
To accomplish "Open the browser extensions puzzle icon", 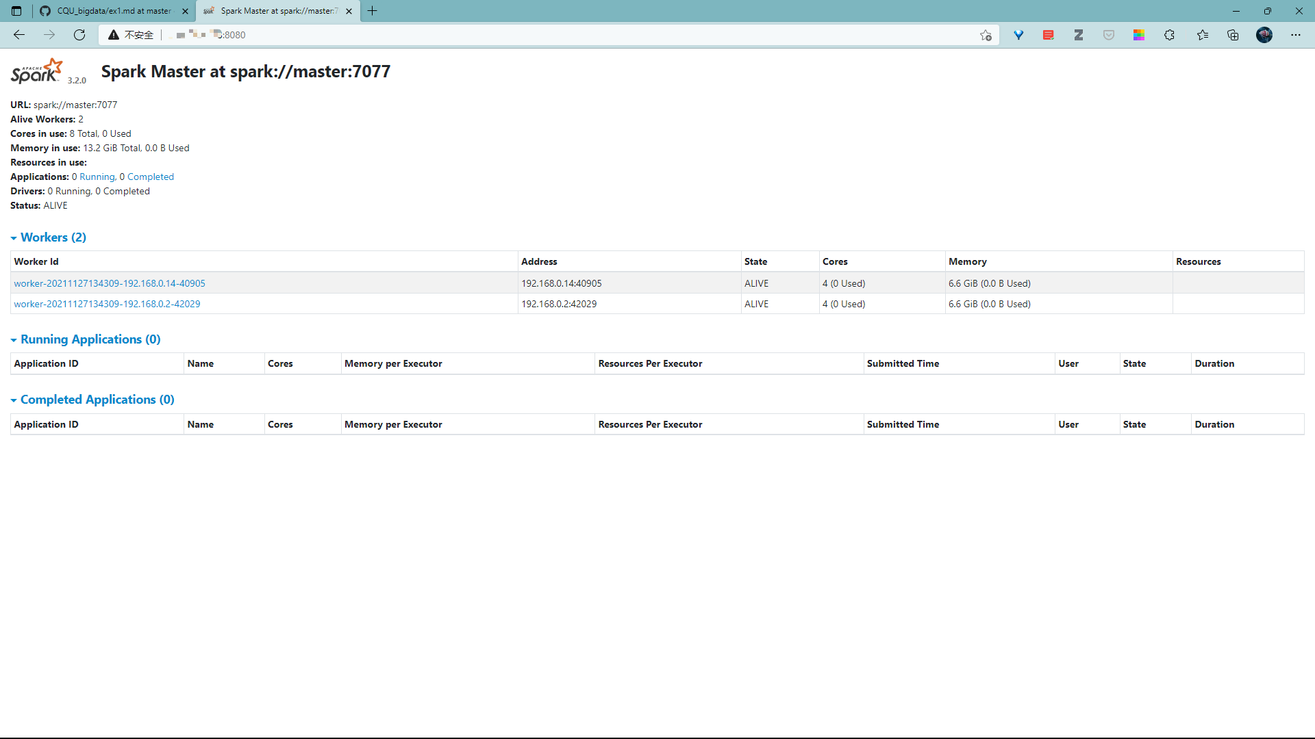I will click(x=1169, y=35).
